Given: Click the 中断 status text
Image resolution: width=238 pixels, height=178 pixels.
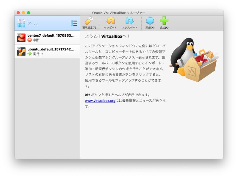Looking at the screenshot, I should coord(36,40).
